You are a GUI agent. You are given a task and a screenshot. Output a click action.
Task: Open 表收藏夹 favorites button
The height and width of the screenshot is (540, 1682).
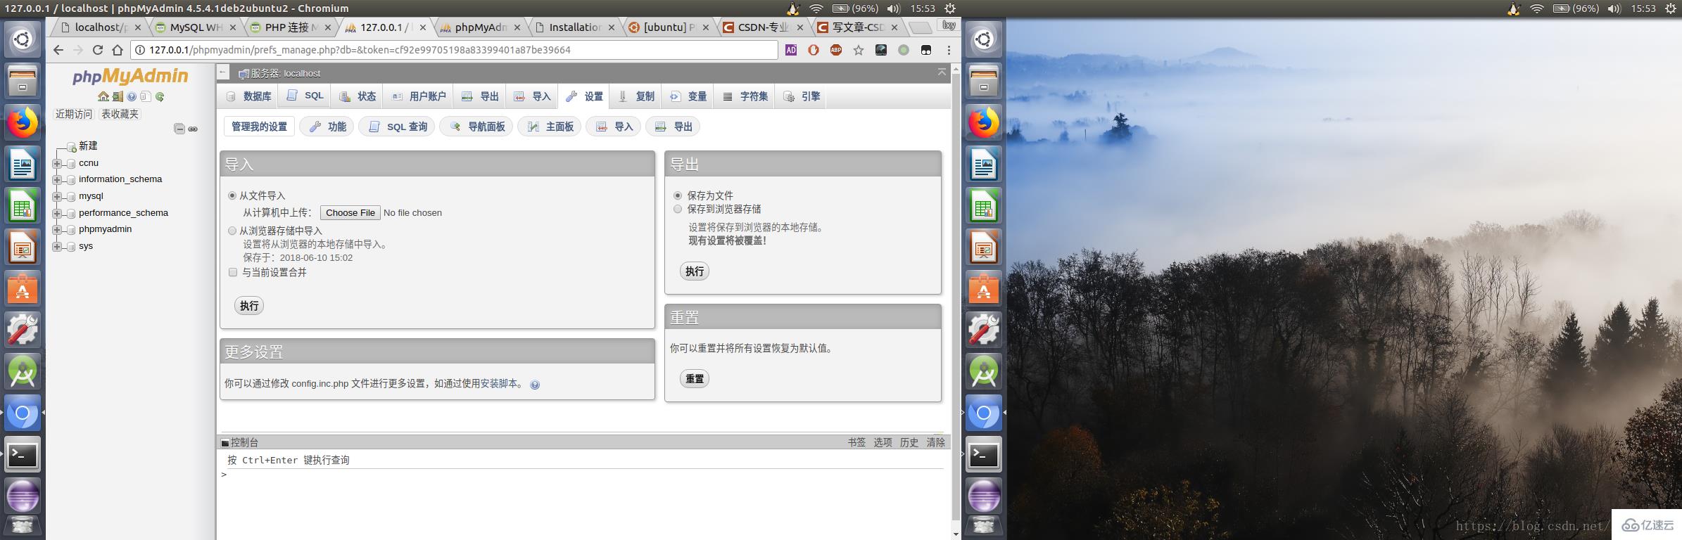pyautogui.click(x=120, y=114)
